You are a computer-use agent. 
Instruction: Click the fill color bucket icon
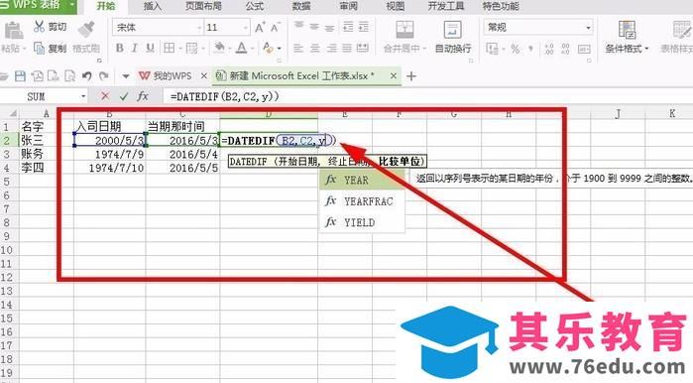[219, 48]
